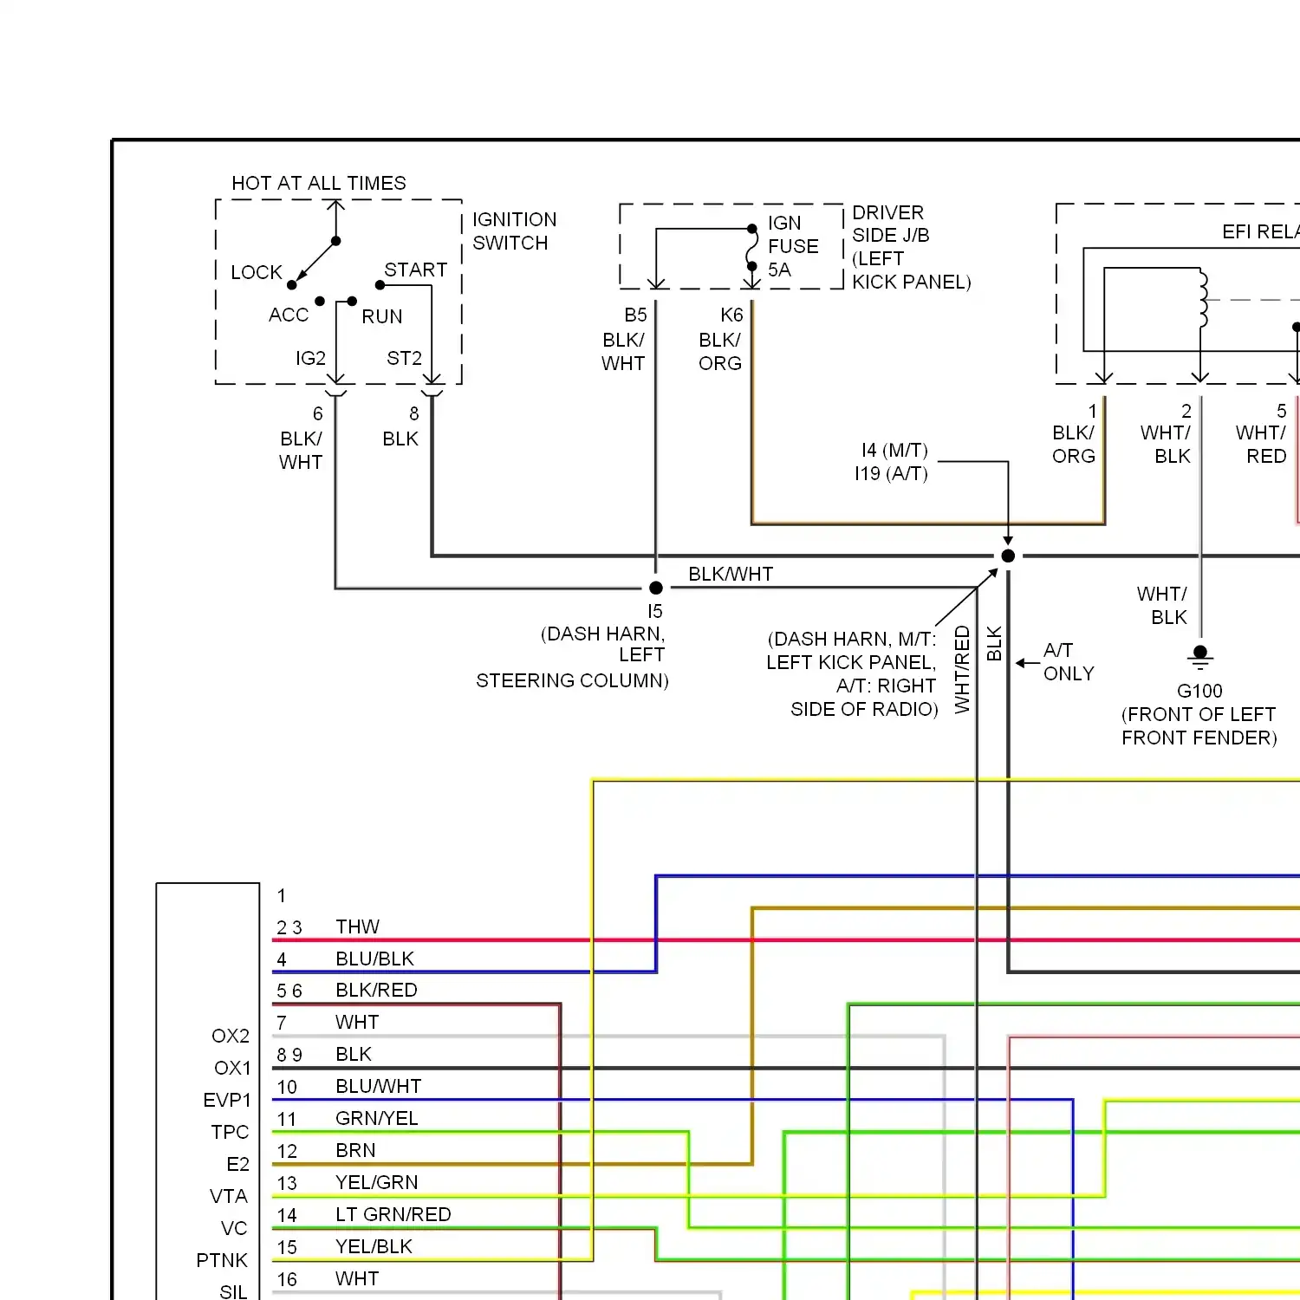The height and width of the screenshot is (1300, 1300).
Task: Click the 'SIDE OF RADIO)' location text
Action: [864, 709]
